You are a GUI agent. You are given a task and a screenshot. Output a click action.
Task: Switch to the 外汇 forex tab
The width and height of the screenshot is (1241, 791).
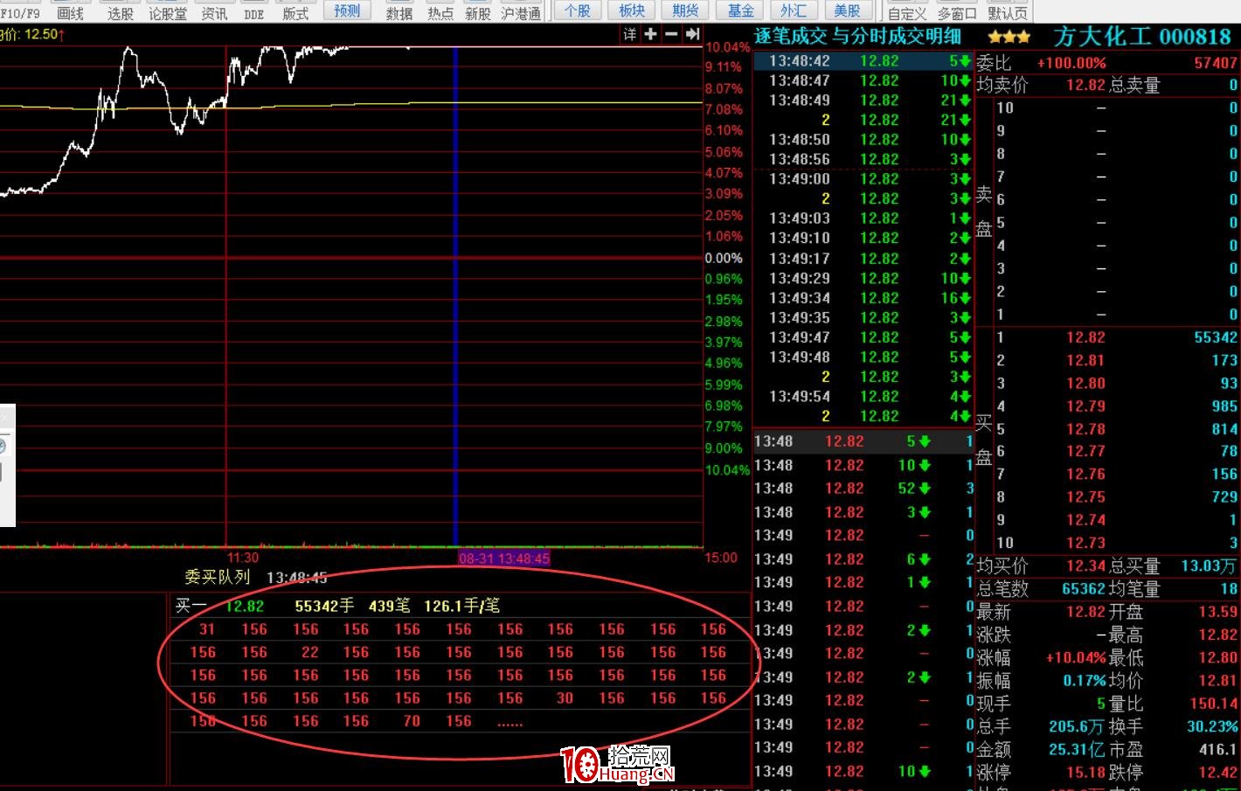(794, 10)
